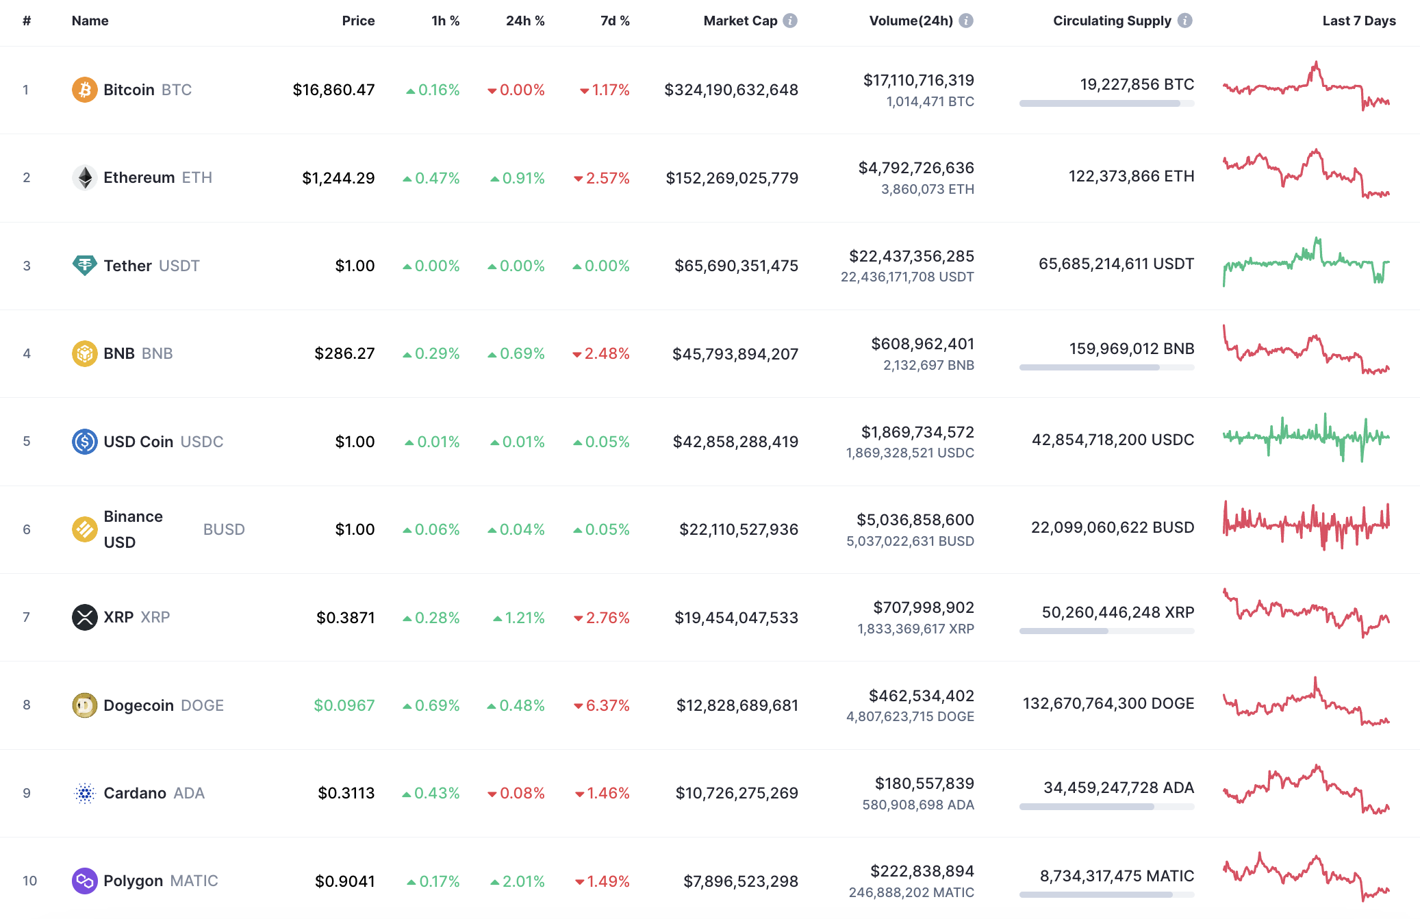This screenshot has height=919, width=1420.
Task: Click the Polygon MATIC purple icon
Action: pyautogui.click(x=84, y=881)
